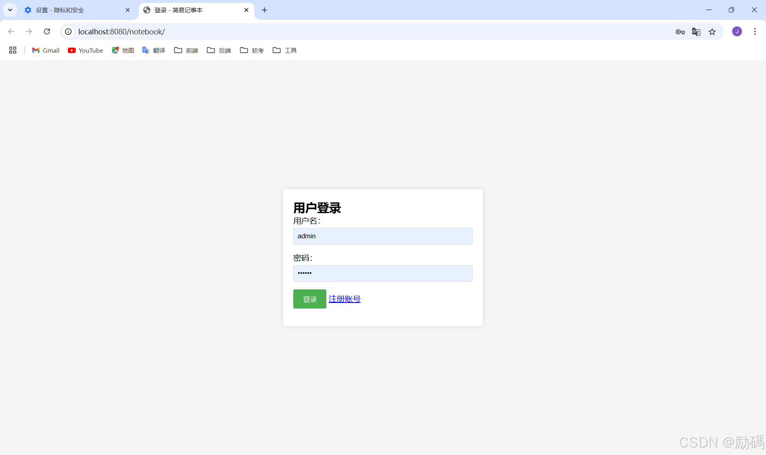766x455 pixels.
Task: Click the bookmarks apps grid icon
Action: point(12,50)
